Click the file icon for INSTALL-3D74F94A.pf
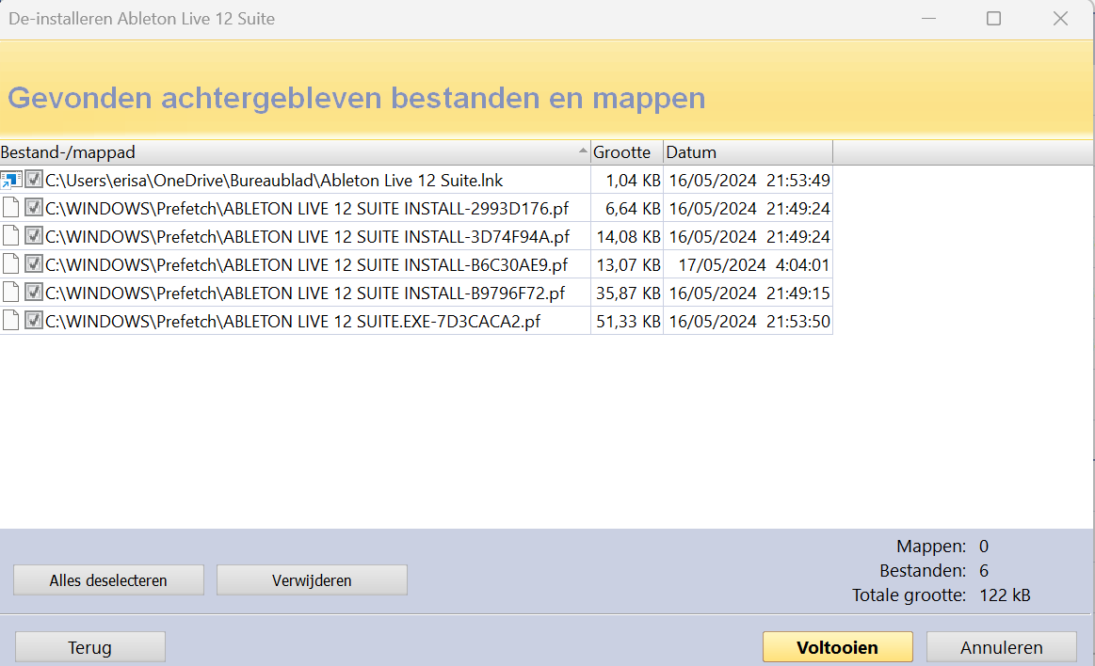Viewport: 1095px width, 666px height. click(x=10, y=236)
